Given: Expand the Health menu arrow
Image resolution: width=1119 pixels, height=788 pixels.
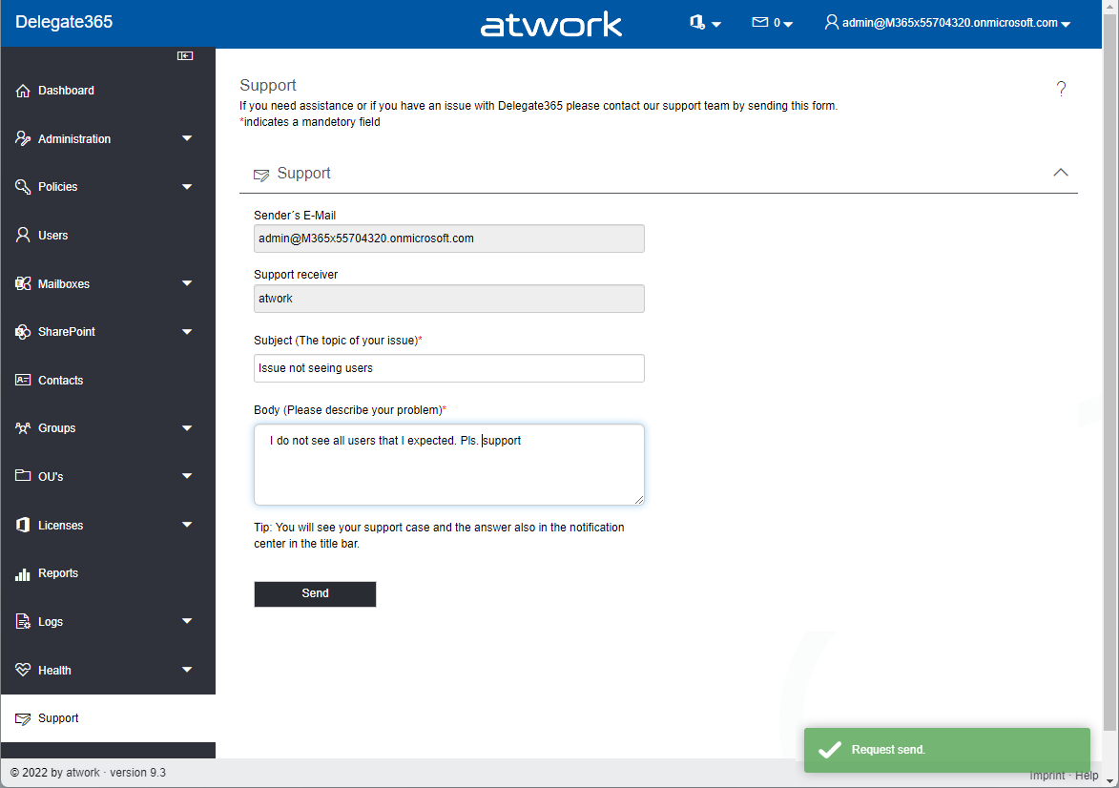Looking at the screenshot, I should click(187, 670).
